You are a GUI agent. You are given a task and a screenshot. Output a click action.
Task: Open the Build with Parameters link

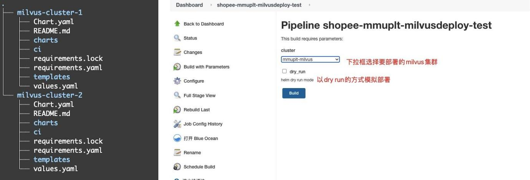pos(206,67)
